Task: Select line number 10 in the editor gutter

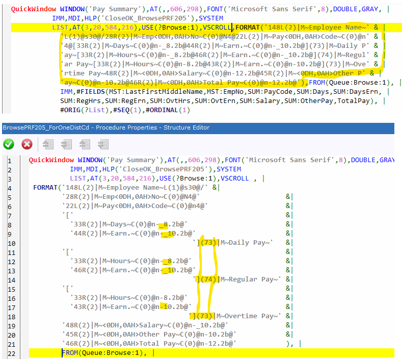Action: [9, 242]
